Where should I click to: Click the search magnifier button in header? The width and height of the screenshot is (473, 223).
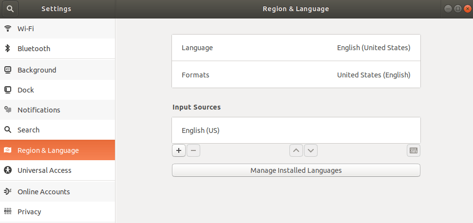tap(10, 9)
